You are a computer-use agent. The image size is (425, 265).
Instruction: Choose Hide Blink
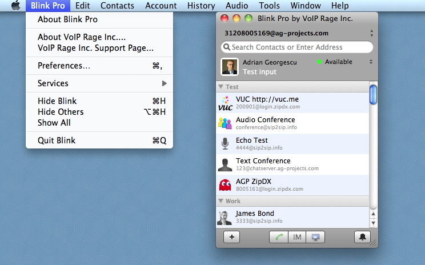tap(99, 101)
